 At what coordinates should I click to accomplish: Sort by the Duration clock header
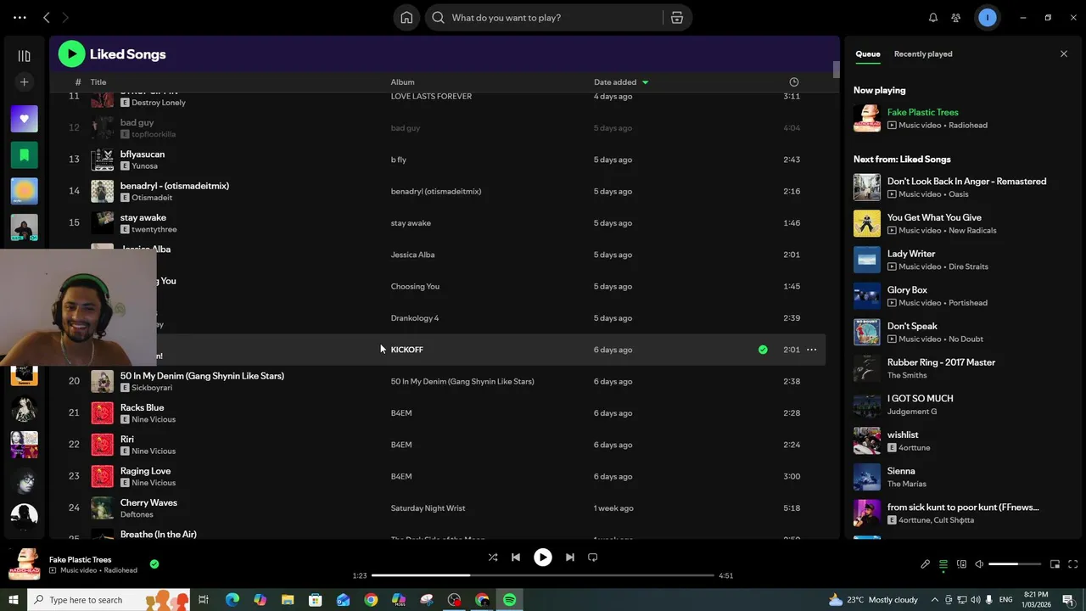[793, 82]
